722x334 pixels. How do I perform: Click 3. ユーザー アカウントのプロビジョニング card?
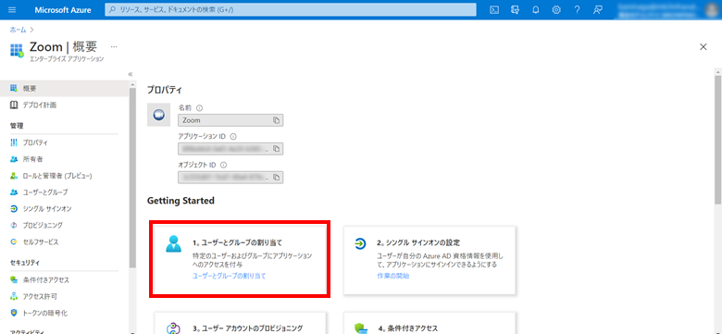[240, 323]
